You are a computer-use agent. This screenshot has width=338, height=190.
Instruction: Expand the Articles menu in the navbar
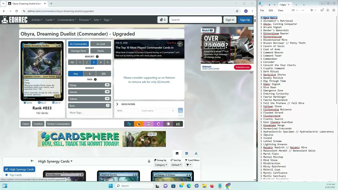point(37,20)
